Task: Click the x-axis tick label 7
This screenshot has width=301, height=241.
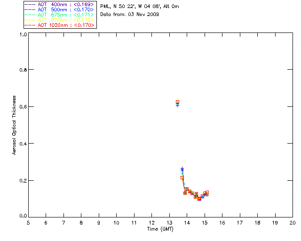Action: (63, 223)
